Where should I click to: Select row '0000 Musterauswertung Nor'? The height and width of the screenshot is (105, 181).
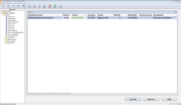102,18
